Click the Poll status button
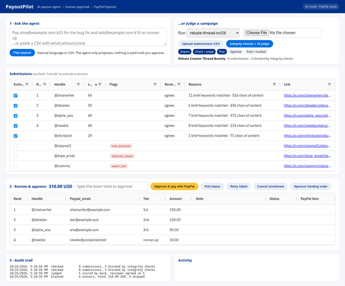 tap(212, 186)
